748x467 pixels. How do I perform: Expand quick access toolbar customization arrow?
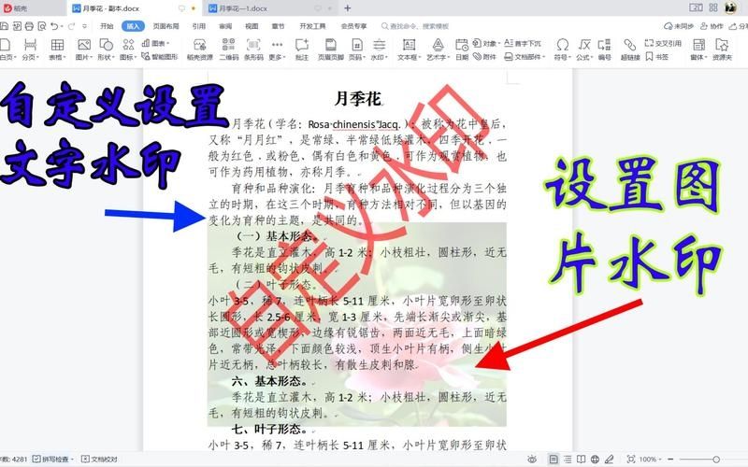pyautogui.click(x=85, y=26)
